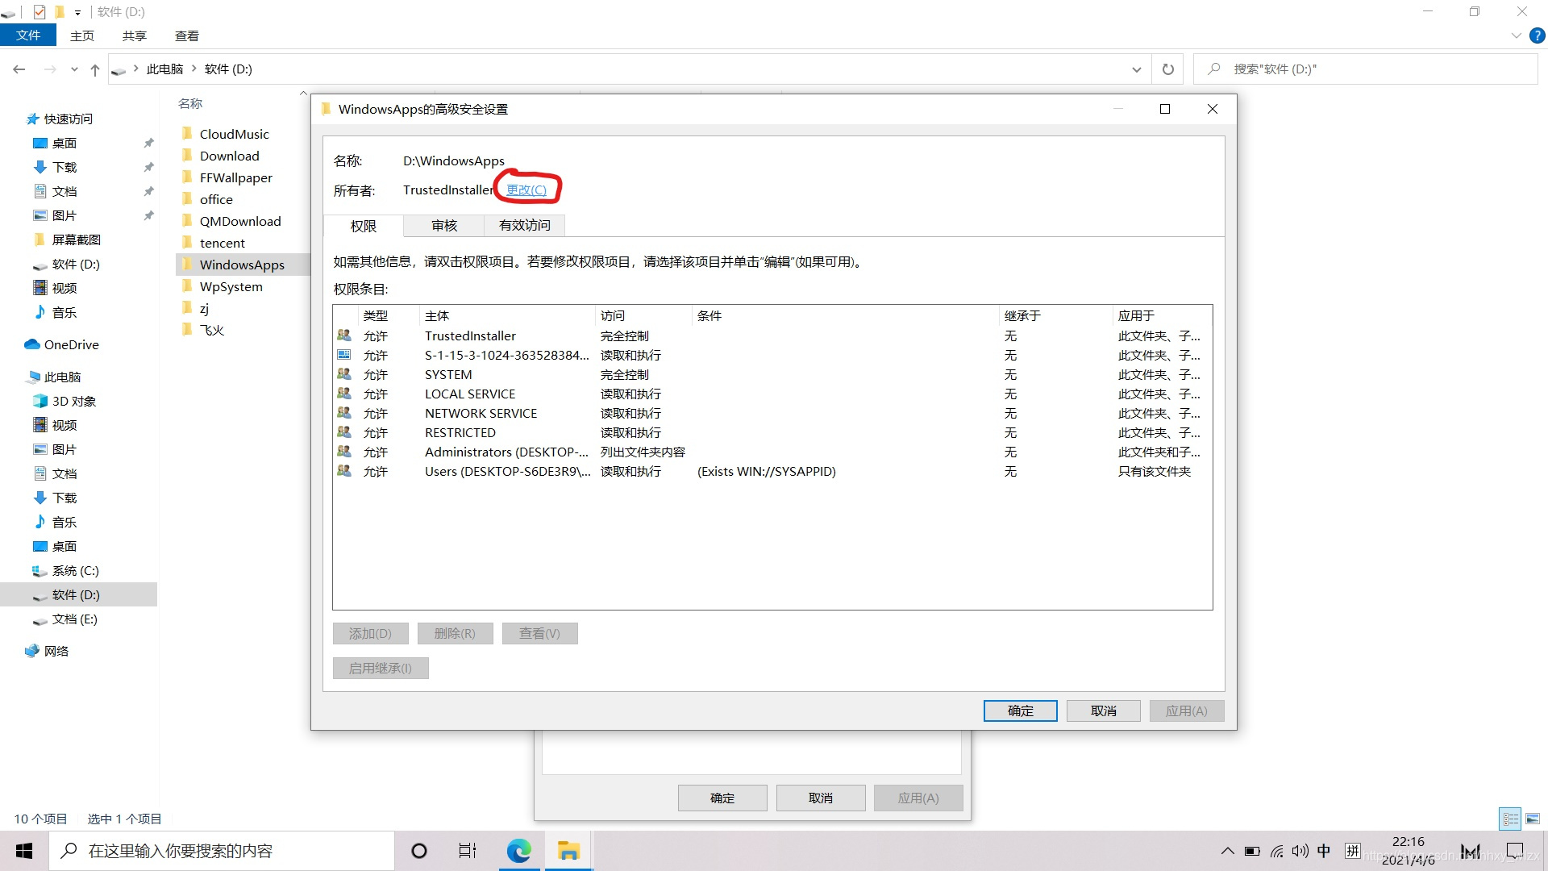Click the 更改(C) ownership link
Image resolution: width=1548 pixels, height=871 pixels.
(526, 190)
